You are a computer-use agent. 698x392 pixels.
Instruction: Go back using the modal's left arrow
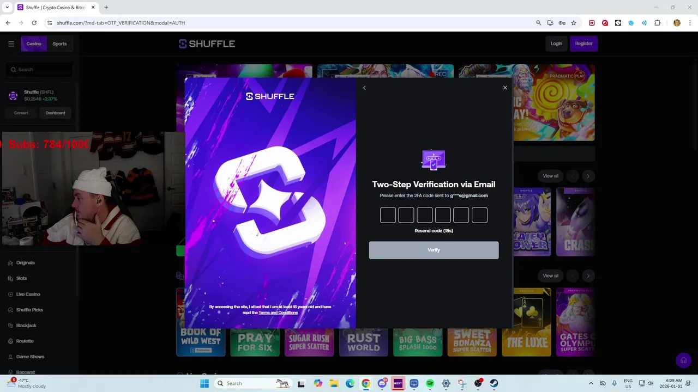click(364, 88)
